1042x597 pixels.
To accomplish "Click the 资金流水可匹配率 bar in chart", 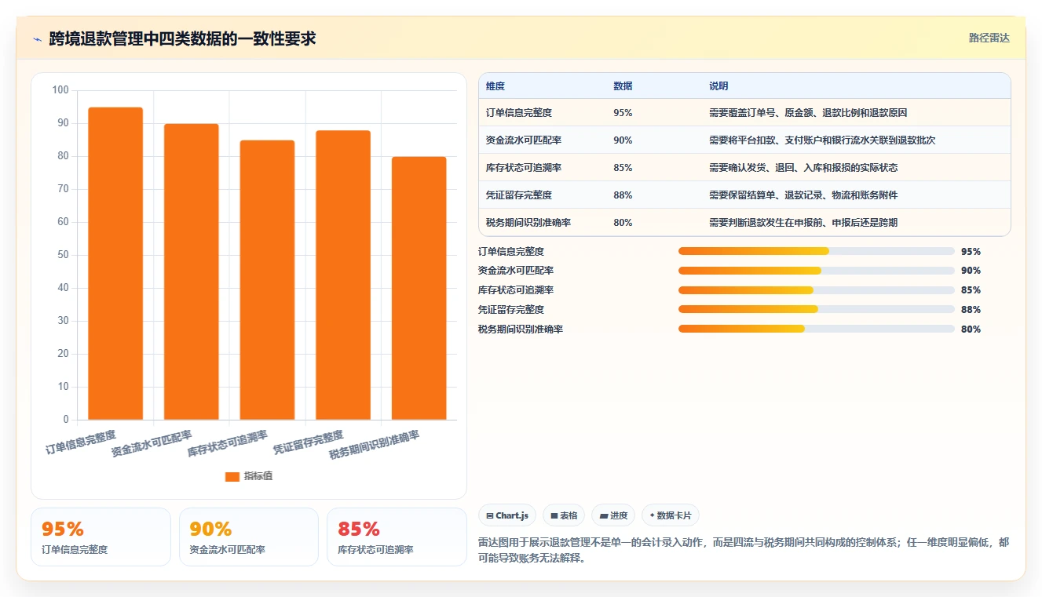I will (192, 271).
